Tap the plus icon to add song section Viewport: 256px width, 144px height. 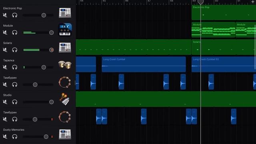click(253, 2)
